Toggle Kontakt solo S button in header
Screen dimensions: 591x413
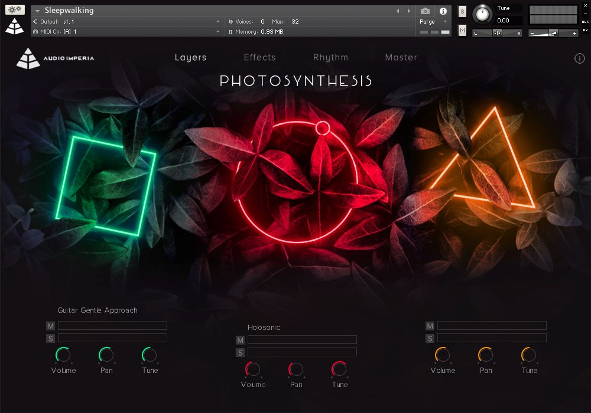click(x=463, y=11)
